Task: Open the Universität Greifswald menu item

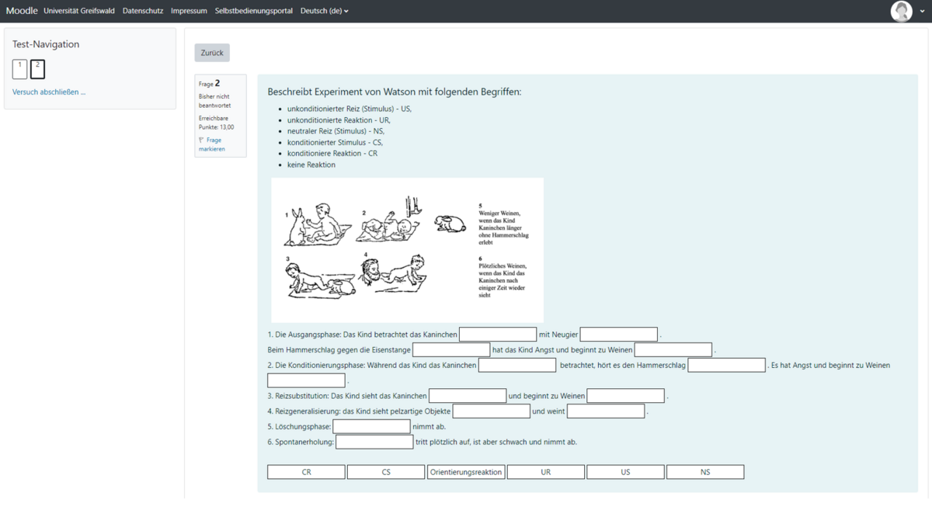Action: (79, 11)
